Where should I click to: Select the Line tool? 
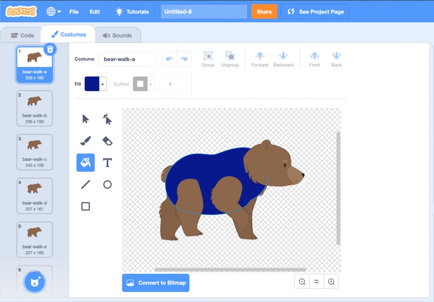85,184
